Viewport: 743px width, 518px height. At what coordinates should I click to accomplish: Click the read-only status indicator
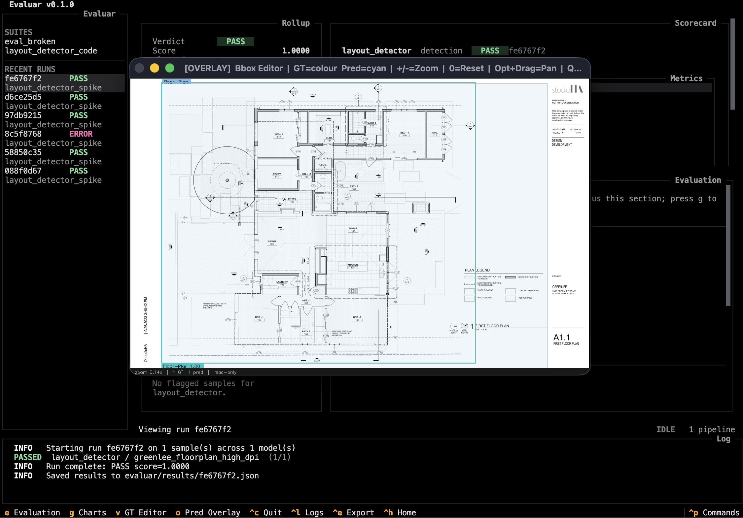225,372
